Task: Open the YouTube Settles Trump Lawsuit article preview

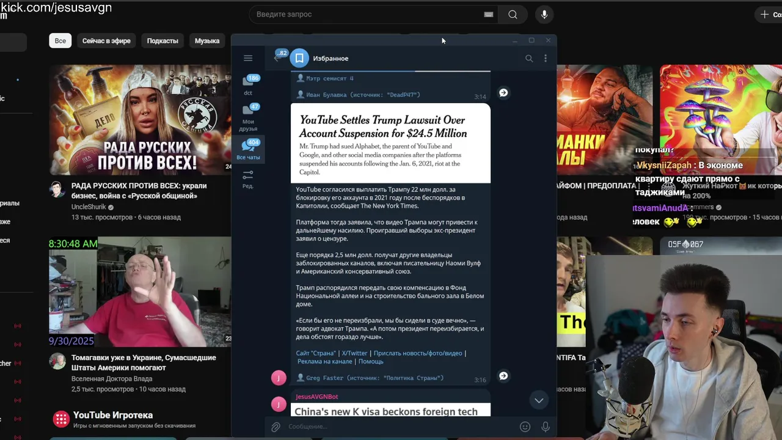Action: [390, 144]
